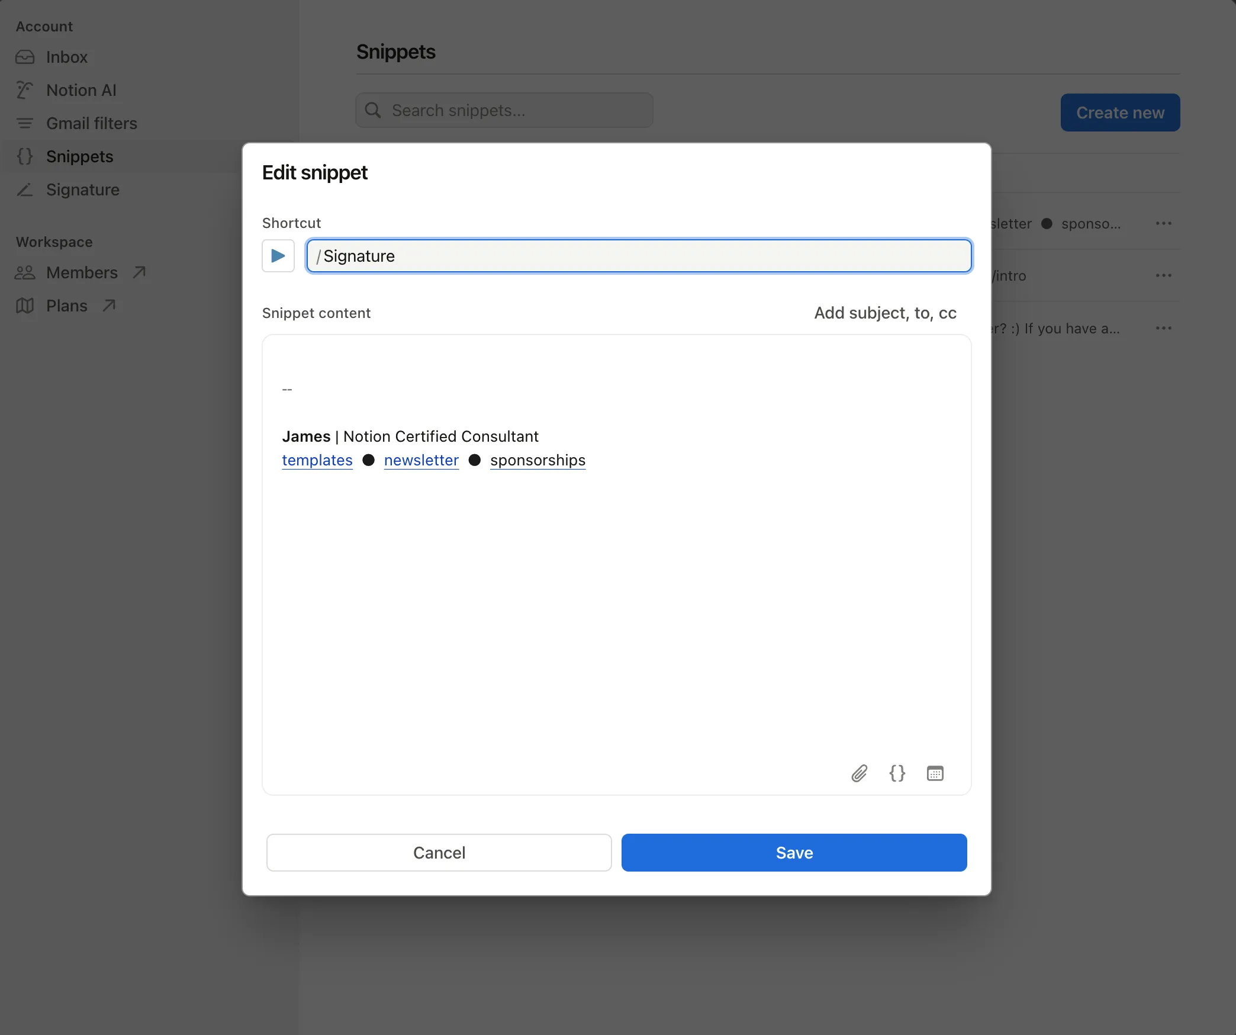This screenshot has width=1236, height=1035.
Task: Click the curly braces variable icon
Action: click(897, 773)
